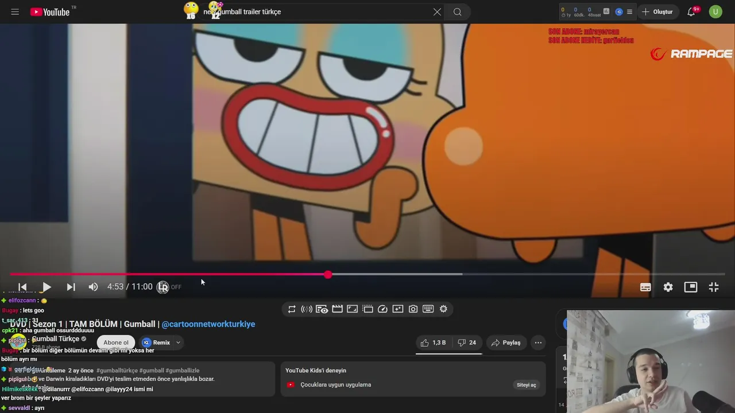Click the volume booster waves icon
Image resolution: width=735 pixels, height=413 pixels.
tap(307, 309)
